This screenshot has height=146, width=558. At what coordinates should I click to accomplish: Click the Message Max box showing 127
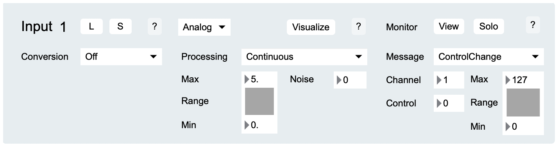[523, 80]
